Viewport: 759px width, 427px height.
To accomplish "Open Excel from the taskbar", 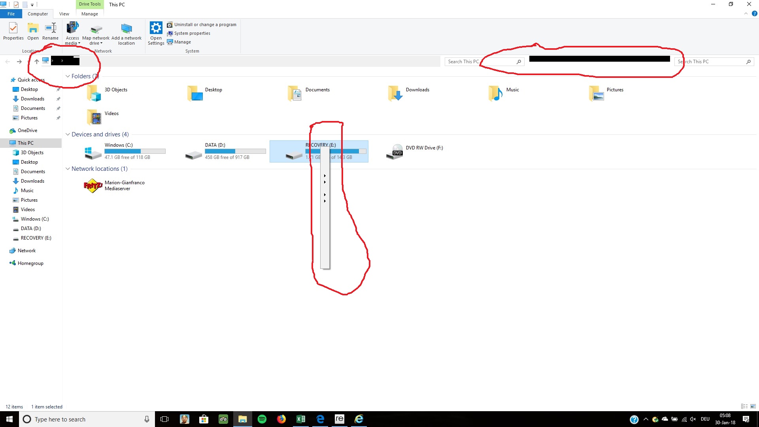I will (x=301, y=419).
